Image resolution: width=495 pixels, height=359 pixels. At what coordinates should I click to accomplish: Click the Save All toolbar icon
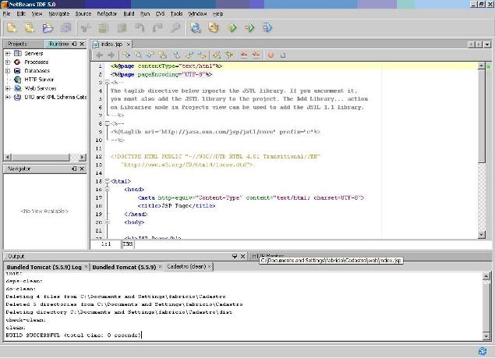pos(66,28)
